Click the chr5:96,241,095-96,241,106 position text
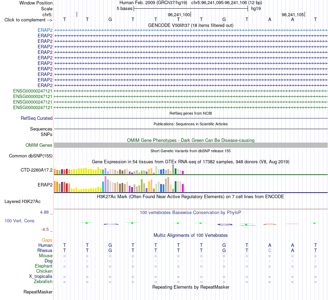Screen dimensions: 328x300 226,3
